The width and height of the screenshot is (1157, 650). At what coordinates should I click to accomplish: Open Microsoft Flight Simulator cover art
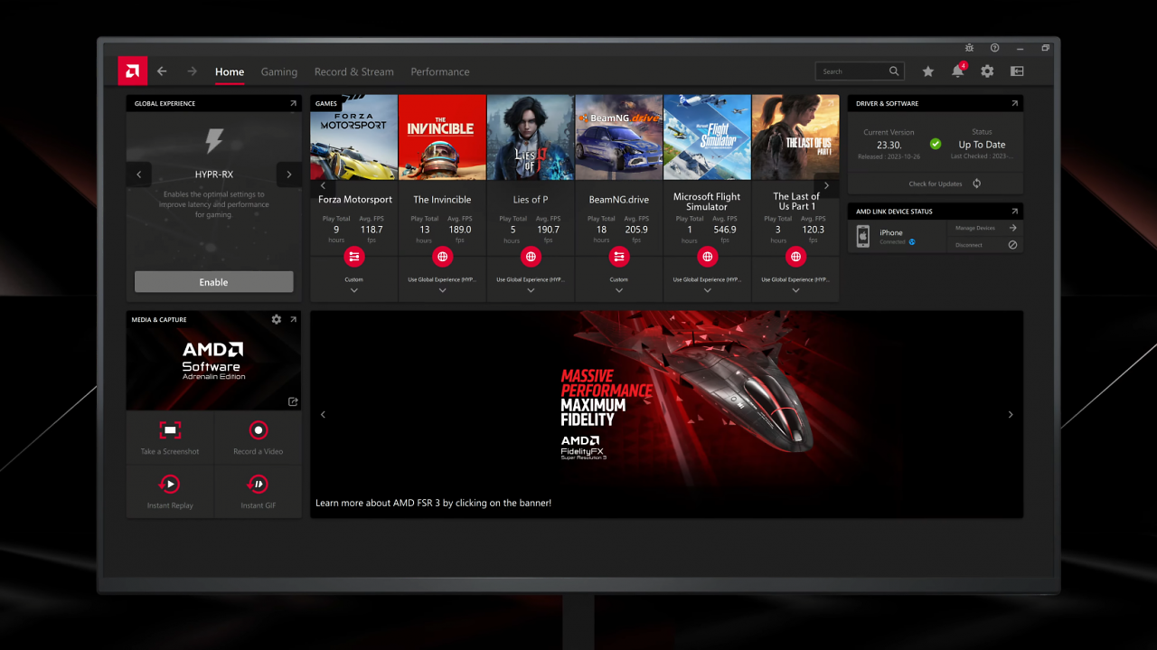707,137
